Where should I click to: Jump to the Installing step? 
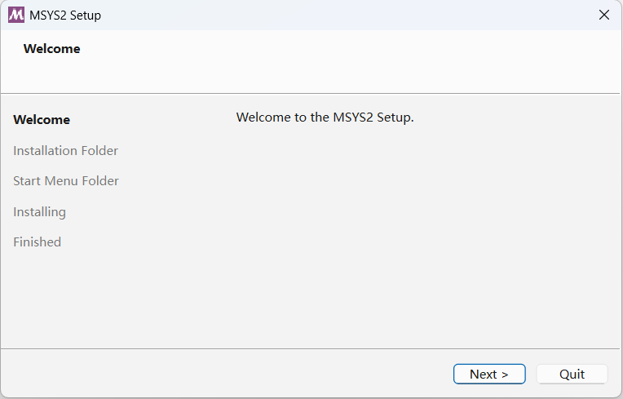coord(39,212)
